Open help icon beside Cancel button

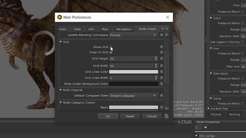(x=166, y=116)
